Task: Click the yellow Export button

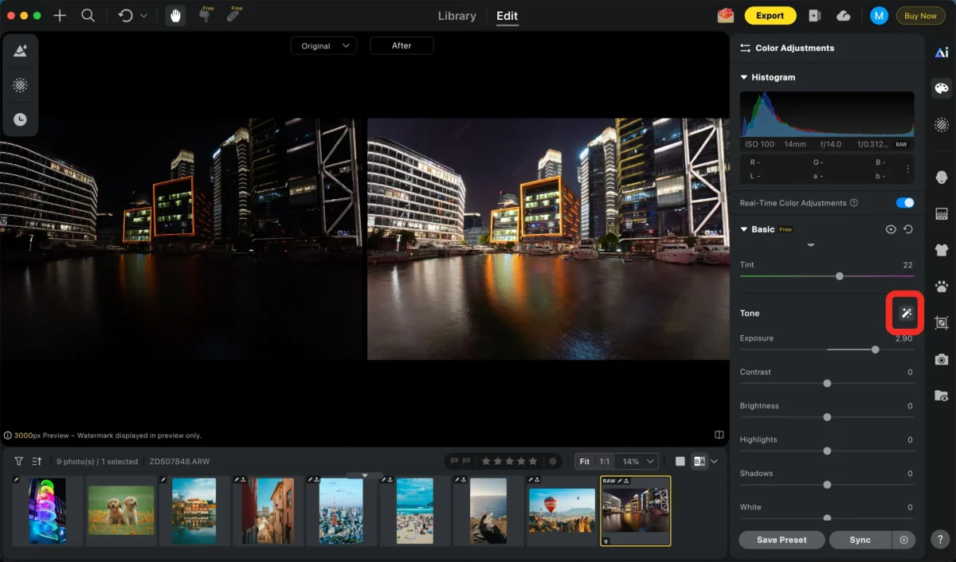Action: [x=770, y=16]
